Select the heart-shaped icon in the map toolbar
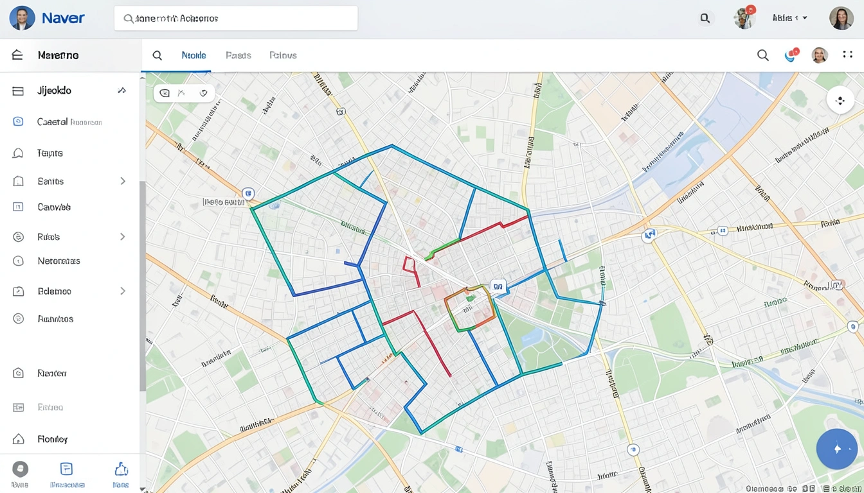 203,93
